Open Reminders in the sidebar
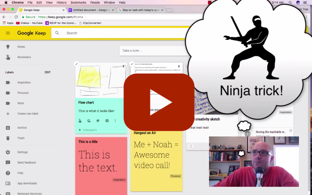 (x=24, y=57)
